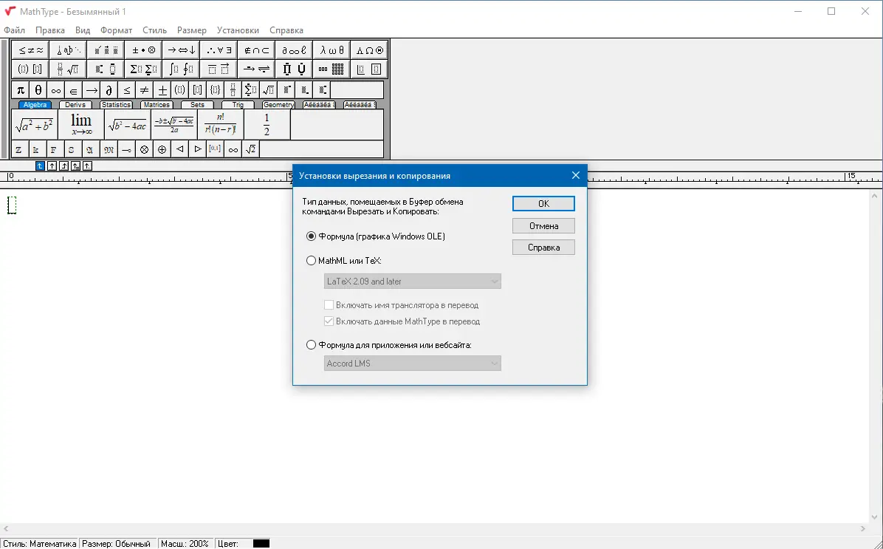Select Формула для приложения или вебсайта option

click(389, 345)
